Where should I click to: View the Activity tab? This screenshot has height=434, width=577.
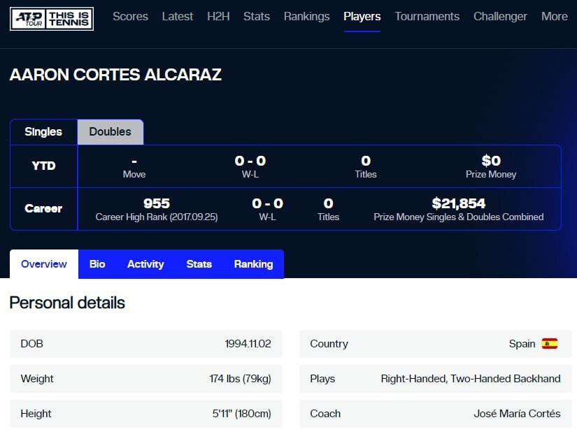(x=145, y=264)
